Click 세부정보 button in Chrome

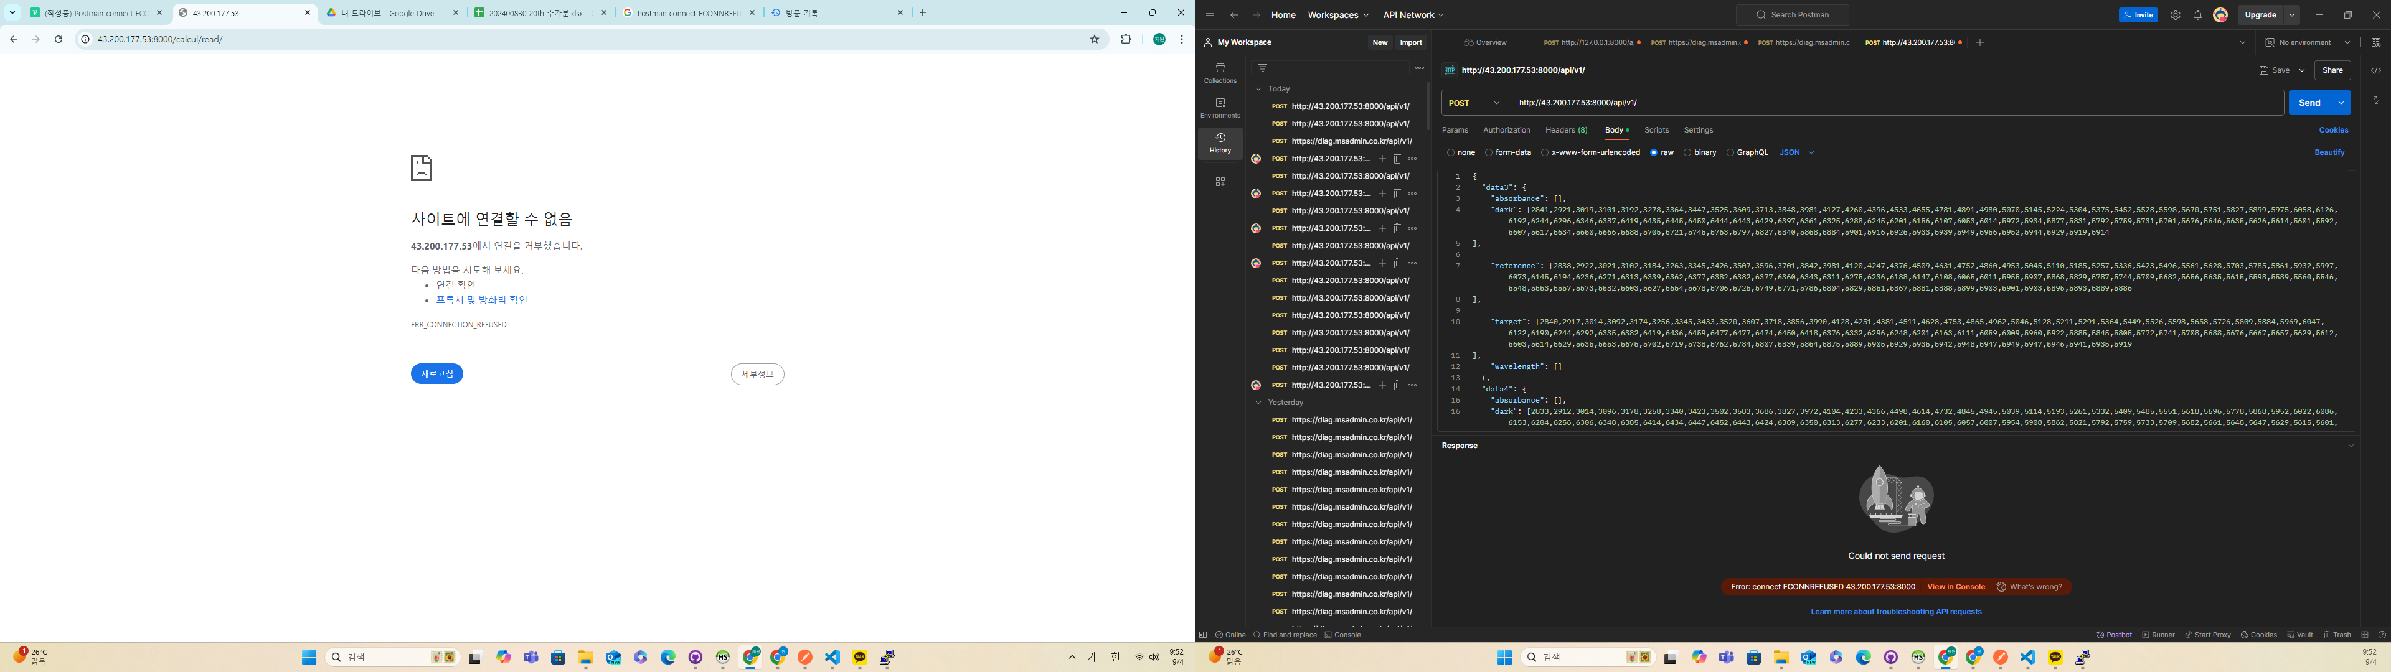[x=757, y=374]
